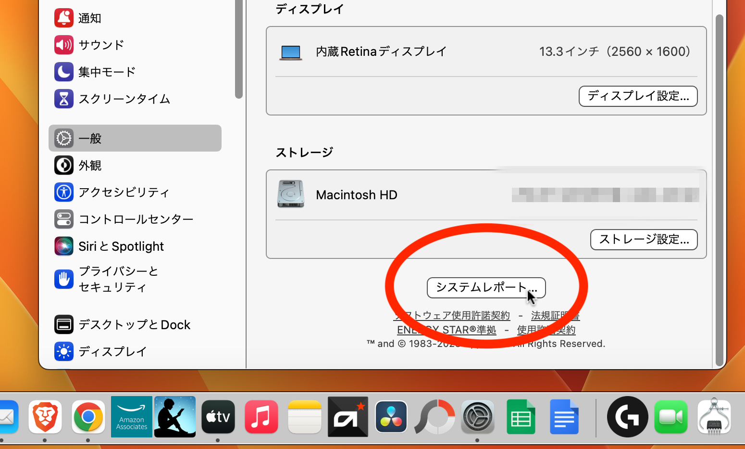Viewport: 745px width, 449px height.
Task: Click the sidebar vertical scrollbar
Action: [x=239, y=48]
